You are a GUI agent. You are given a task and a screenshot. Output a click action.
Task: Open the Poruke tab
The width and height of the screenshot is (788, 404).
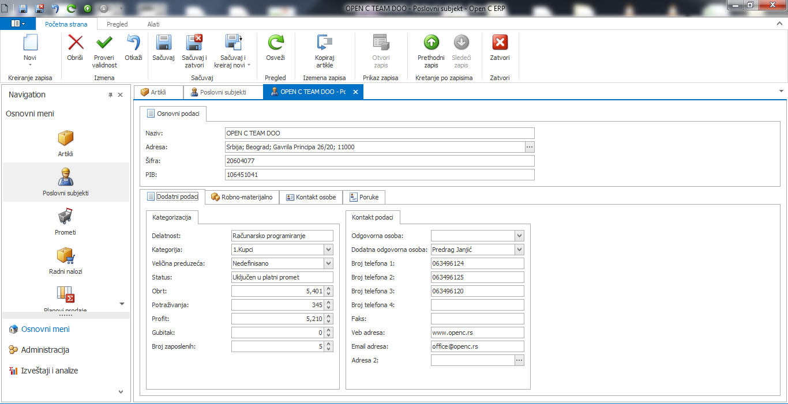pyautogui.click(x=364, y=197)
